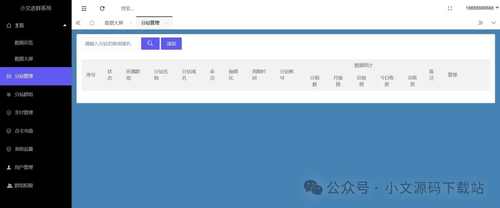Click the 支付管理 shield icon
The width and height of the screenshot is (500, 208).
click(x=9, y=113)
